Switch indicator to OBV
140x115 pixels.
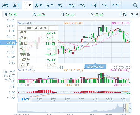pyautogui.click(x=81, y=99)
